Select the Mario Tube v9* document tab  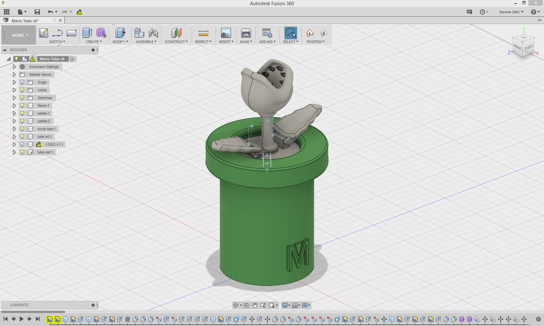25,21
